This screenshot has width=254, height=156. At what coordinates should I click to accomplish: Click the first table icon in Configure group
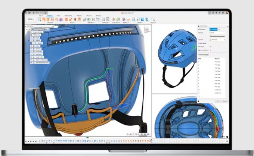coord(103,19)
